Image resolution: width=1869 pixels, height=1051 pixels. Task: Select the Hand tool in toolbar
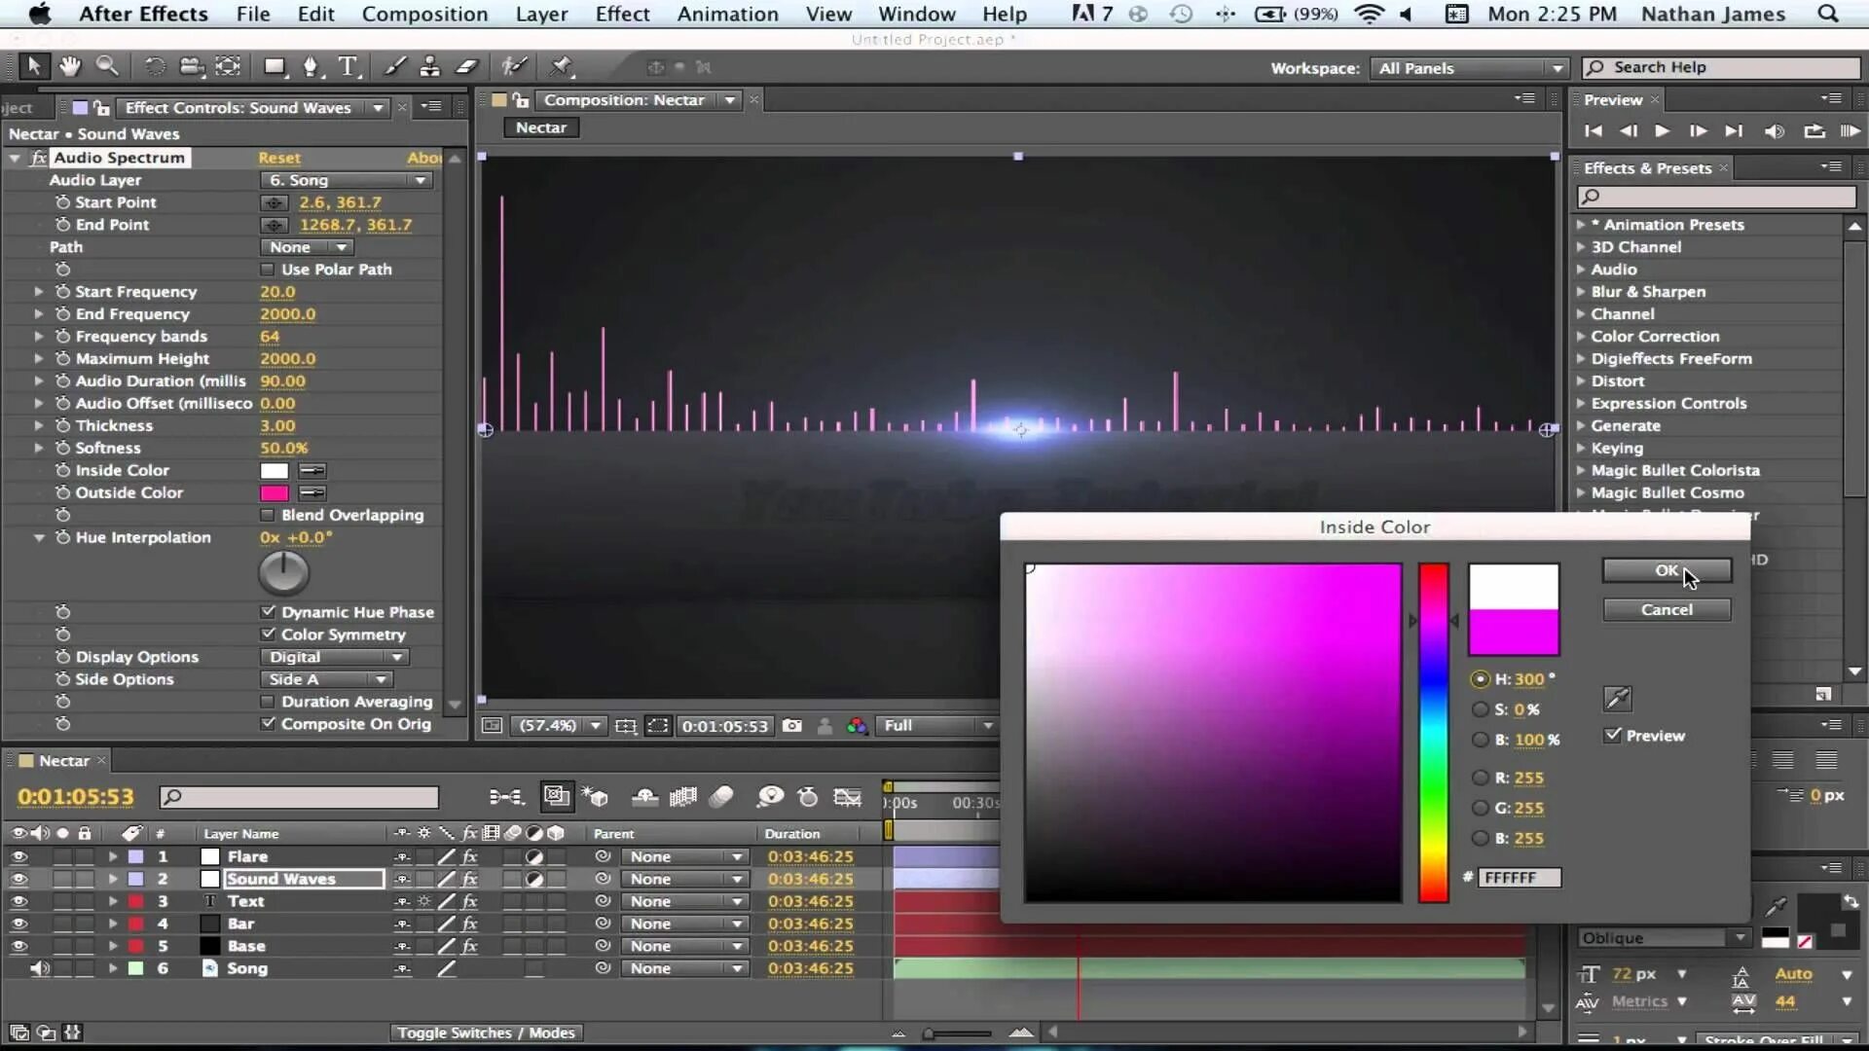pos(69,66)
